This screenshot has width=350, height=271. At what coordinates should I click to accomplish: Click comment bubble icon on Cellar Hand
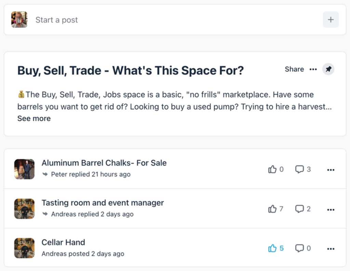[299, 248]
